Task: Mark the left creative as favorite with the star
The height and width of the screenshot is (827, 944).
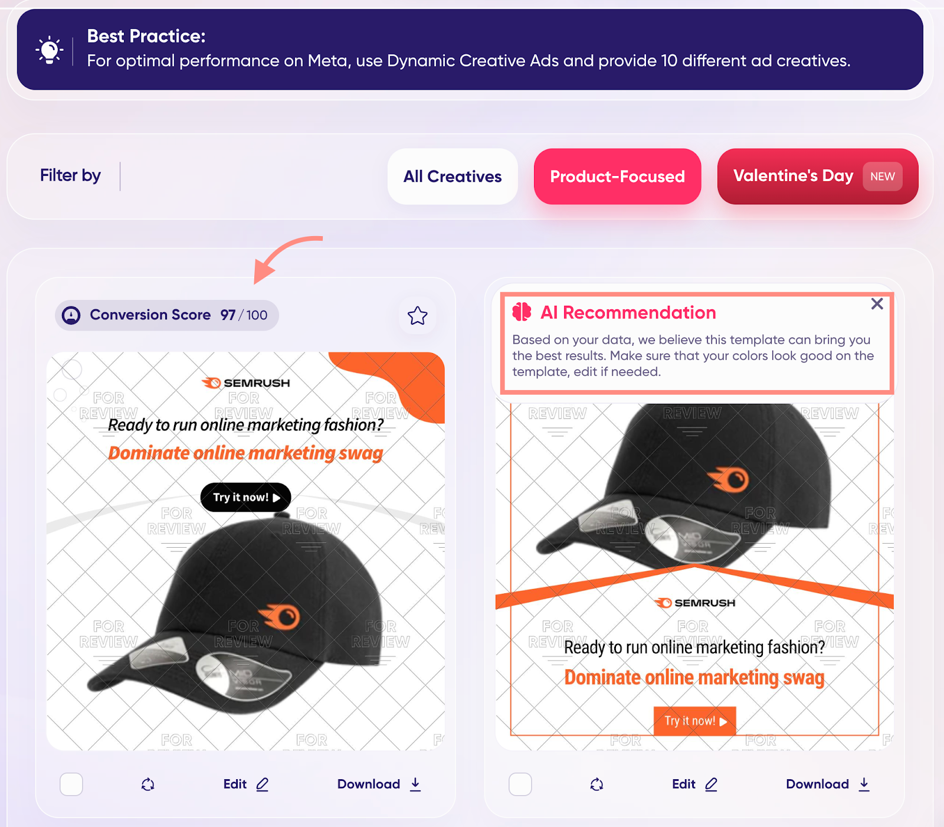Action: coord(417,316)
